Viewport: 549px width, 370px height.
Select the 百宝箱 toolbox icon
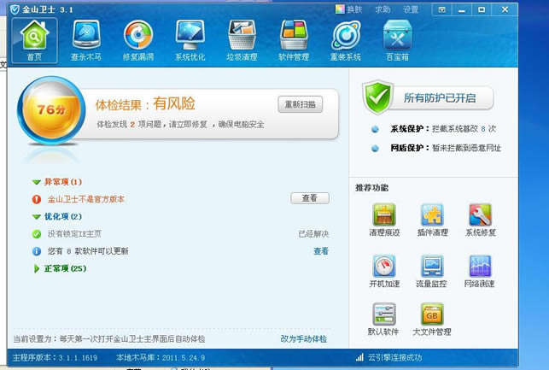pos(397,40)
